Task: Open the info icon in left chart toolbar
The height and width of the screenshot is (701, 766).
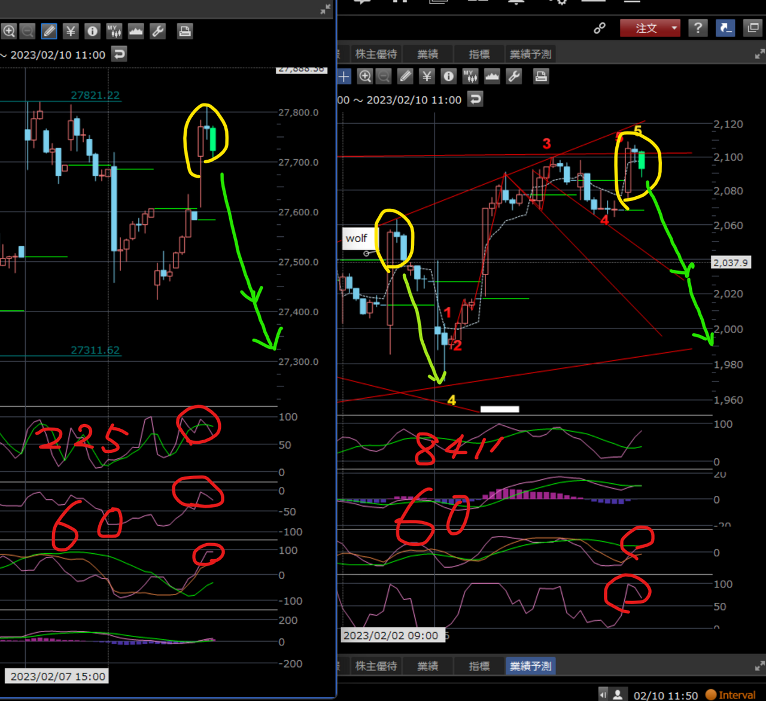Action: click(92, 31)
